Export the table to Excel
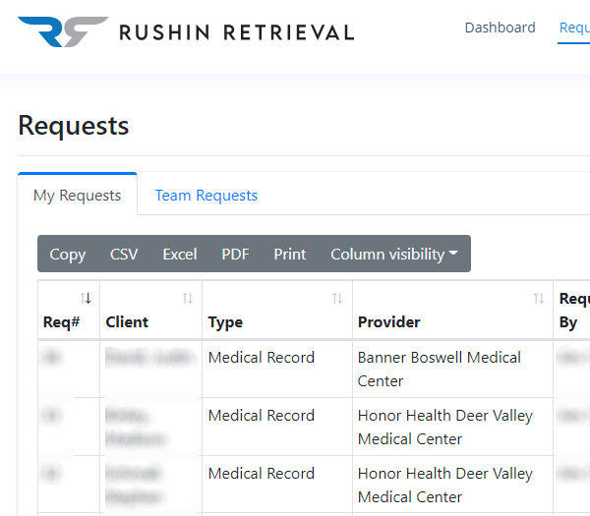This screenshot has width=590, height=516. tap(179, 254)
